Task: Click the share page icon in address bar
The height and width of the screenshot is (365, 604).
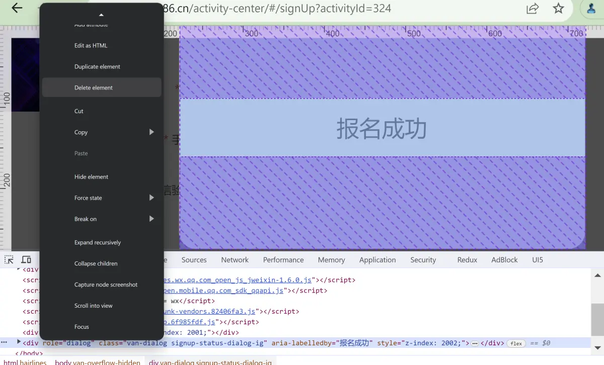Action: coord(533,9)
